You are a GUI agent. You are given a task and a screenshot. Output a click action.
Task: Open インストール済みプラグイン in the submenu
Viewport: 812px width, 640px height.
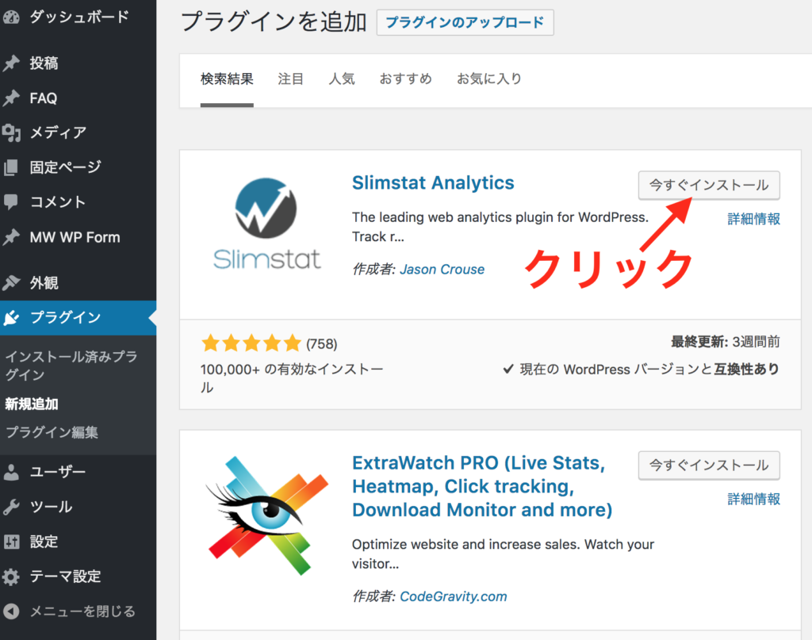click(x=71, y=366)
